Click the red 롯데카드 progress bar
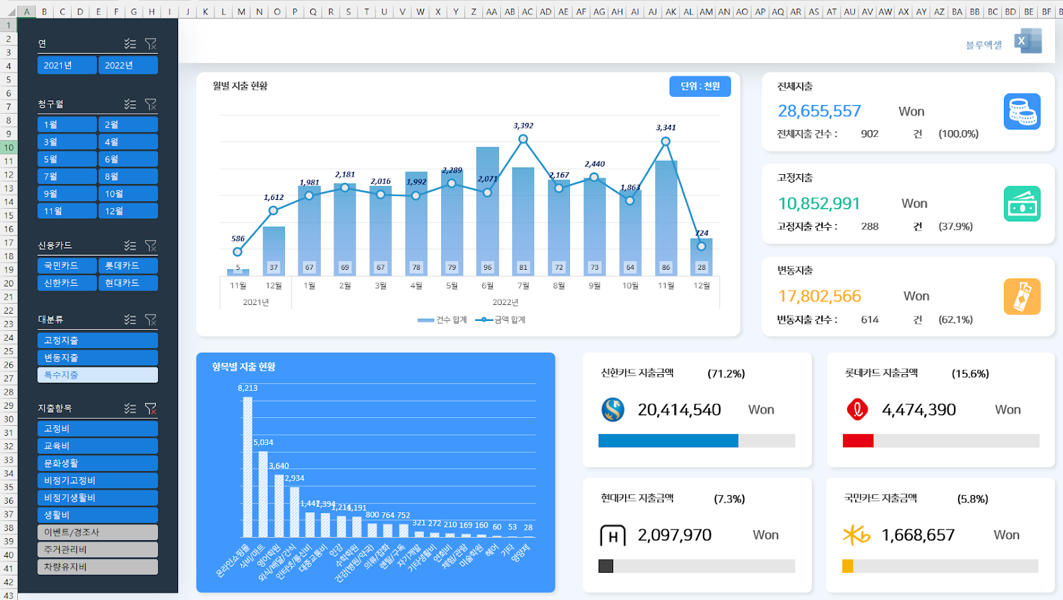This screenshot has width=1063, height=600. point(858,441)
